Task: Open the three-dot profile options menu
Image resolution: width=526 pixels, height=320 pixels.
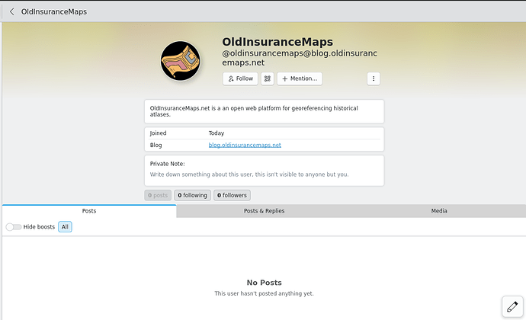Action: click(373, 78)
